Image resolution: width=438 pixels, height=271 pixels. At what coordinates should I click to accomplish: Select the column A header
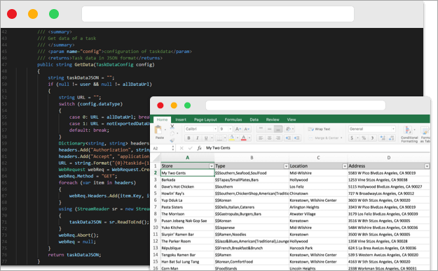coord(187,158)
